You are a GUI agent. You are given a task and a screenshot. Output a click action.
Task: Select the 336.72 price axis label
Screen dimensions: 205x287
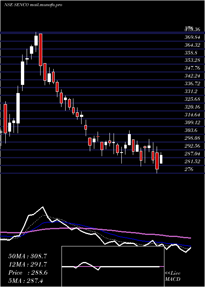coord(192,84)
